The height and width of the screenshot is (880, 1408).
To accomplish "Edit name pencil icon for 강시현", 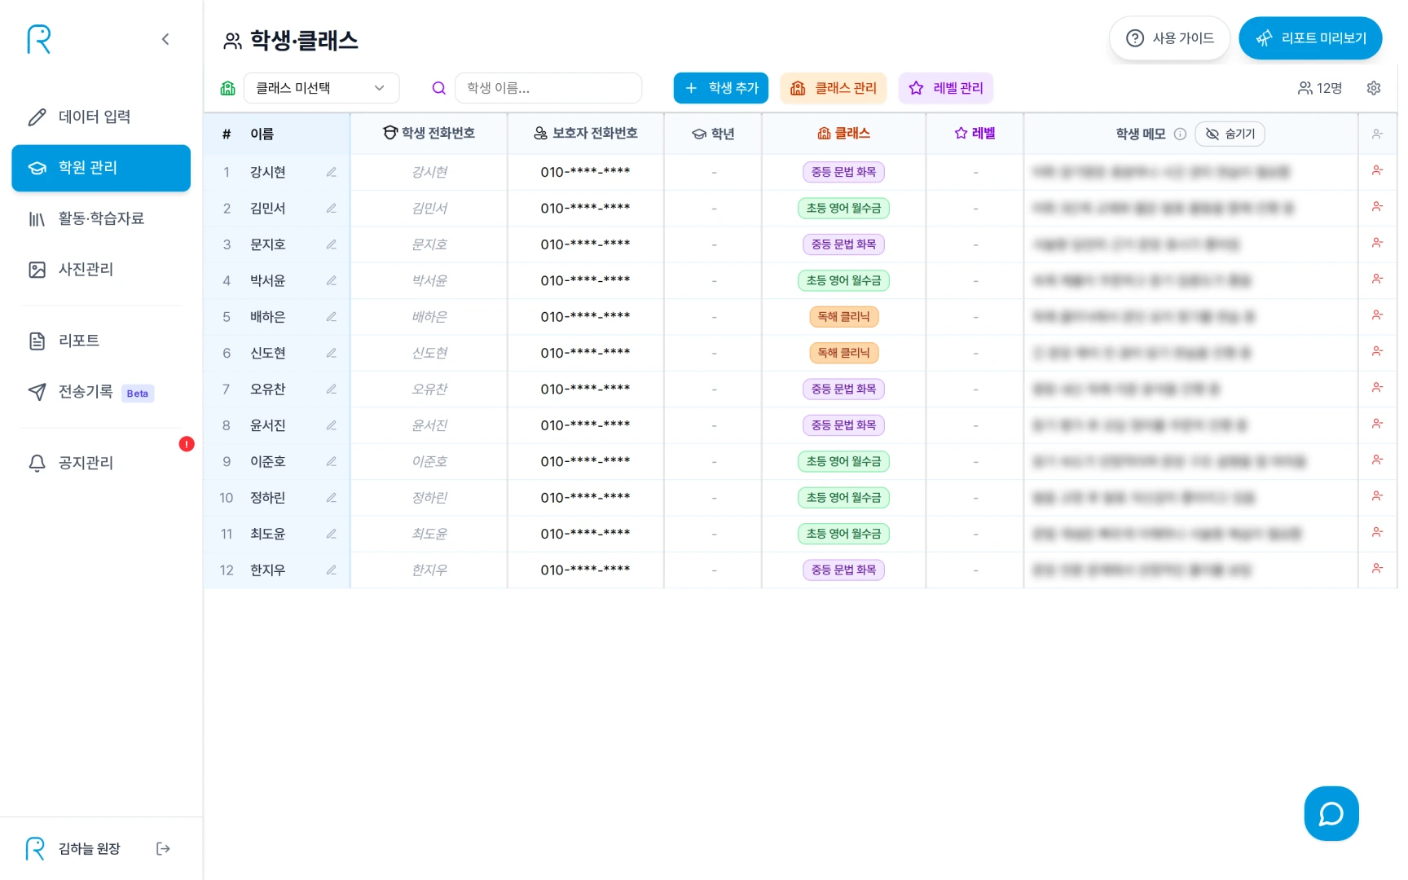I will (x=332, y=172).
